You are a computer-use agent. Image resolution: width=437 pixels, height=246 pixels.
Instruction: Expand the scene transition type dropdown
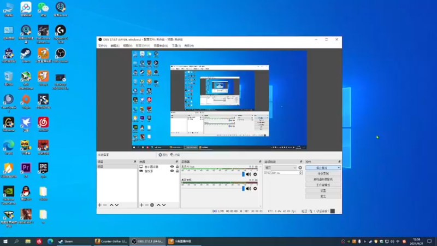pos(280,168)
